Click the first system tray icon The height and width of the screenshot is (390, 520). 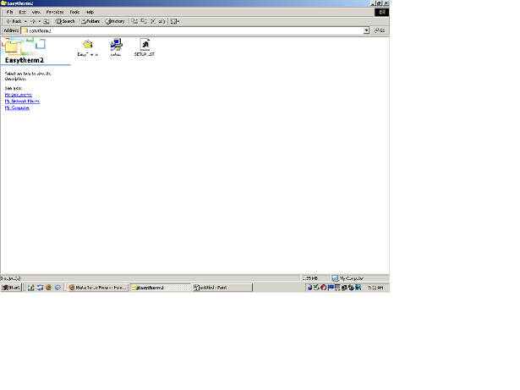[x=309, y=288]
